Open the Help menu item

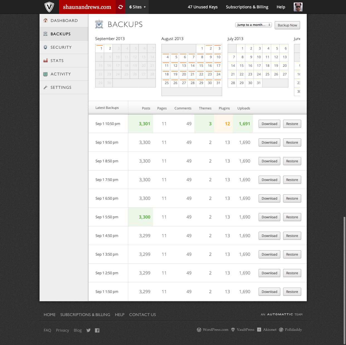coord(281,7)
